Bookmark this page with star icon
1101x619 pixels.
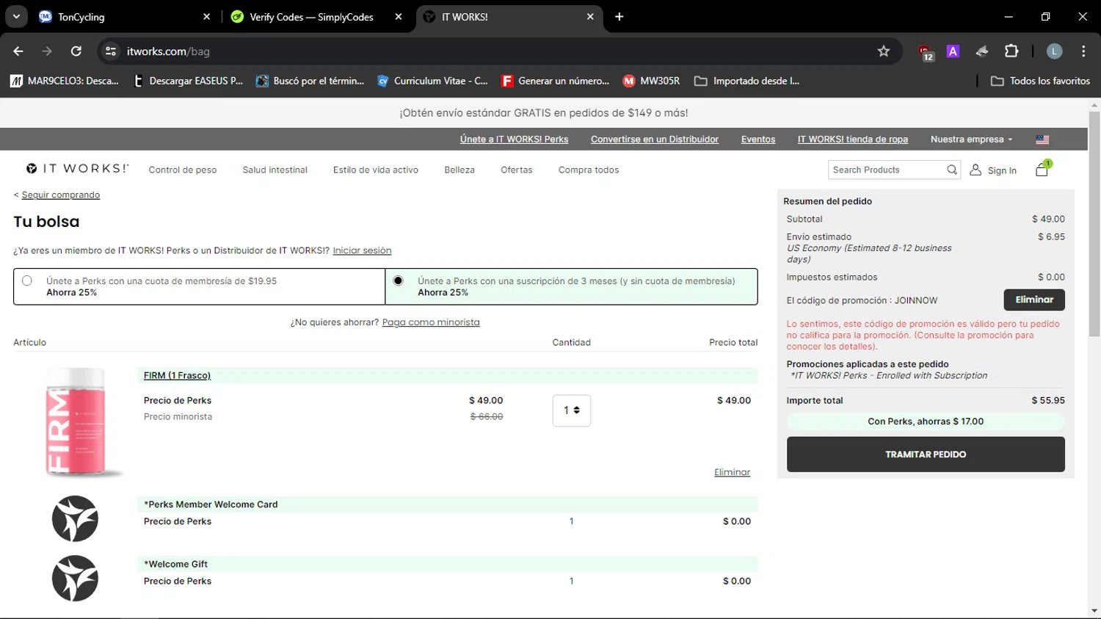tap(884, 51)
